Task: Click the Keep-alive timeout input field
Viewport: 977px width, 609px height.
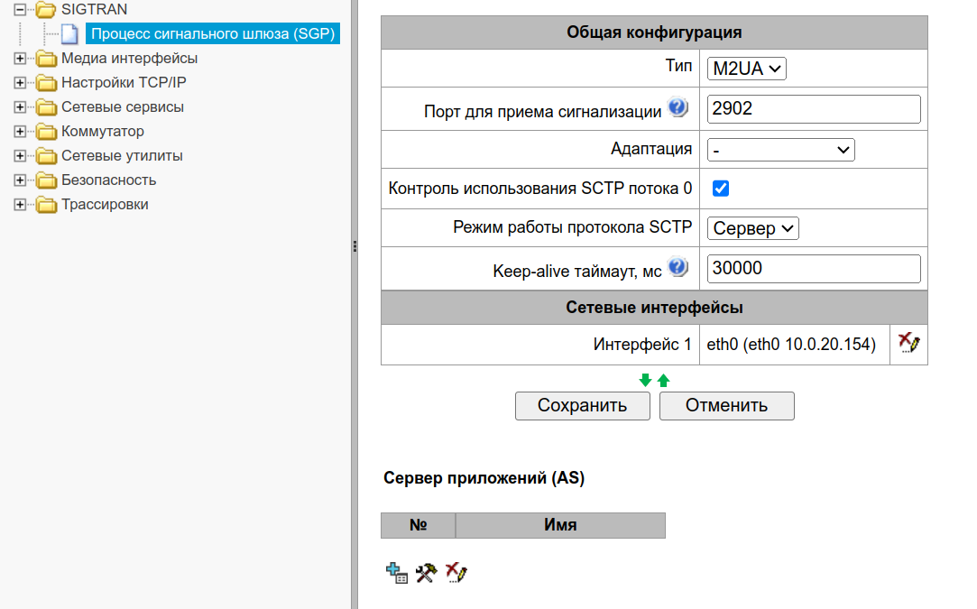Action: pos(813,268)
